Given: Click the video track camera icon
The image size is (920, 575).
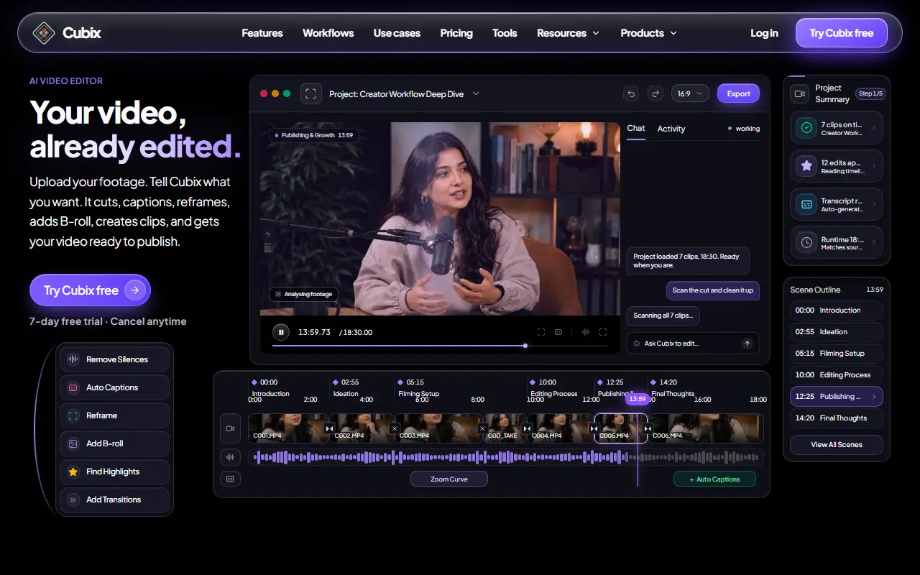Looking at the screenshot, I should click(x=230, y=428).
